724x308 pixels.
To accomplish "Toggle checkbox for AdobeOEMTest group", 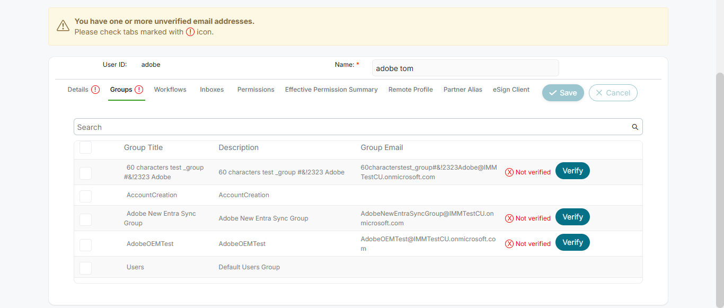I will point(85,245).
